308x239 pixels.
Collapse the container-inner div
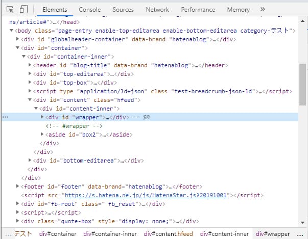23,56
